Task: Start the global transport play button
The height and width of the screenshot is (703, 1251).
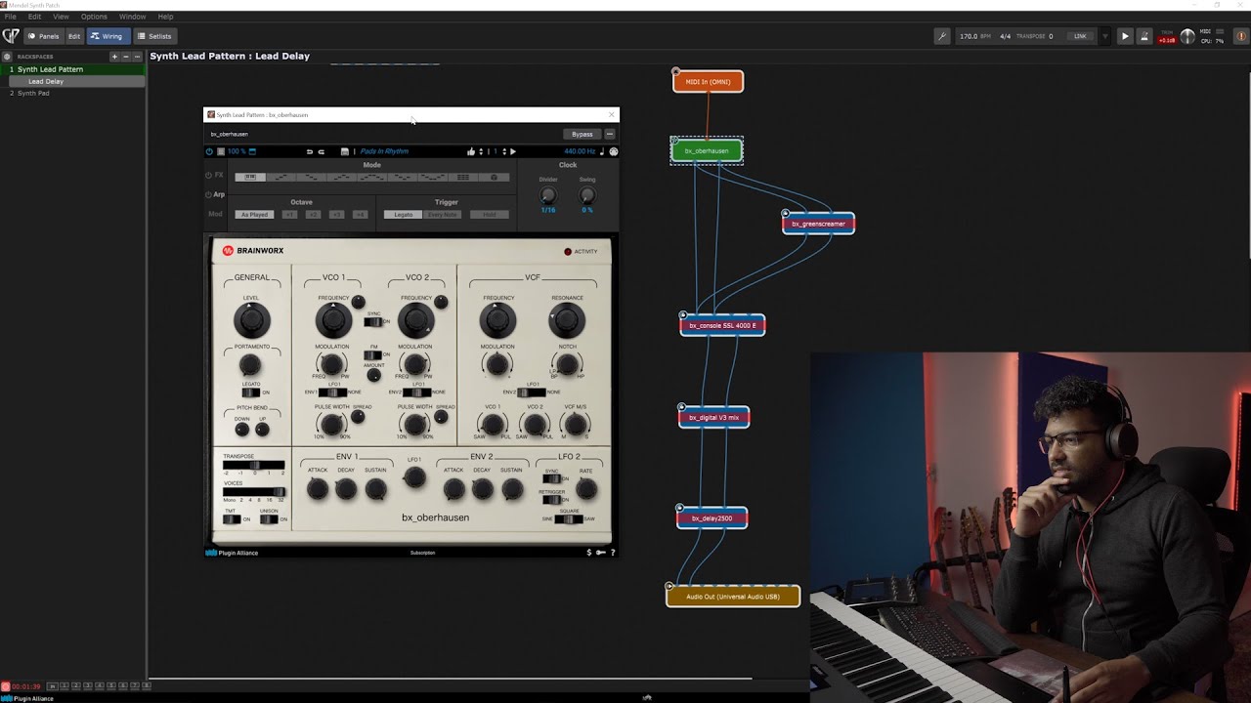Action: tap(1125, 36)
